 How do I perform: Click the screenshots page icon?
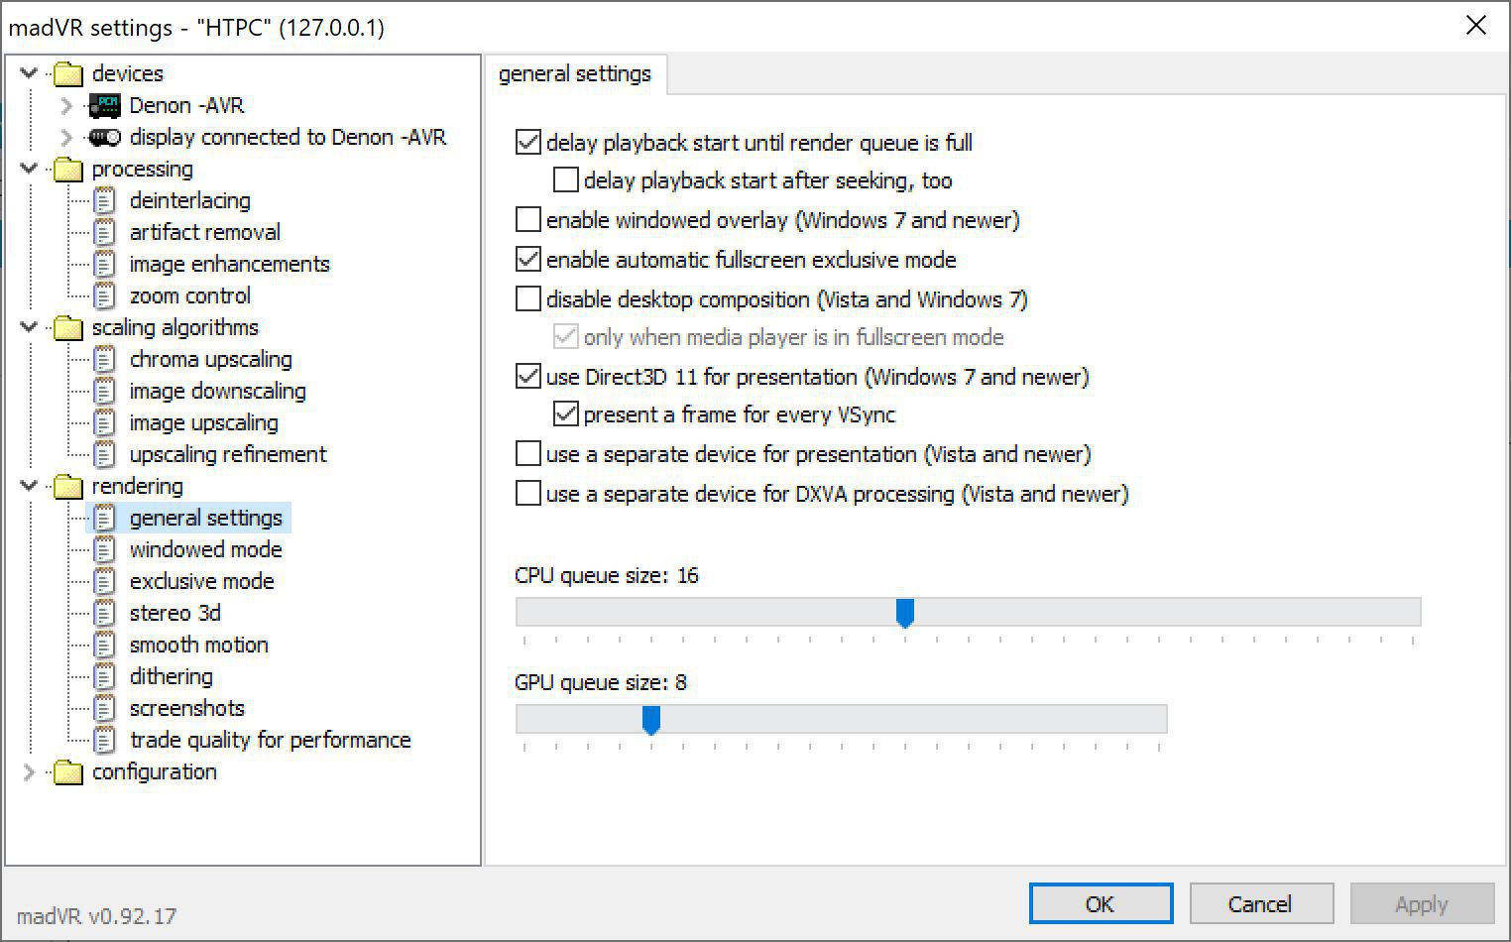point(104,708)
